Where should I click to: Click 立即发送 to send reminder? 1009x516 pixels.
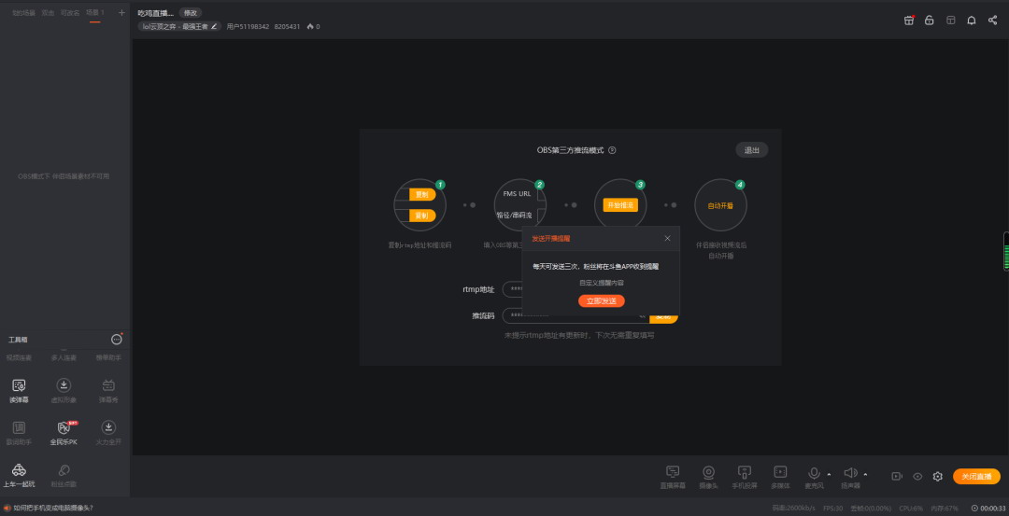[x=601, y=300]
